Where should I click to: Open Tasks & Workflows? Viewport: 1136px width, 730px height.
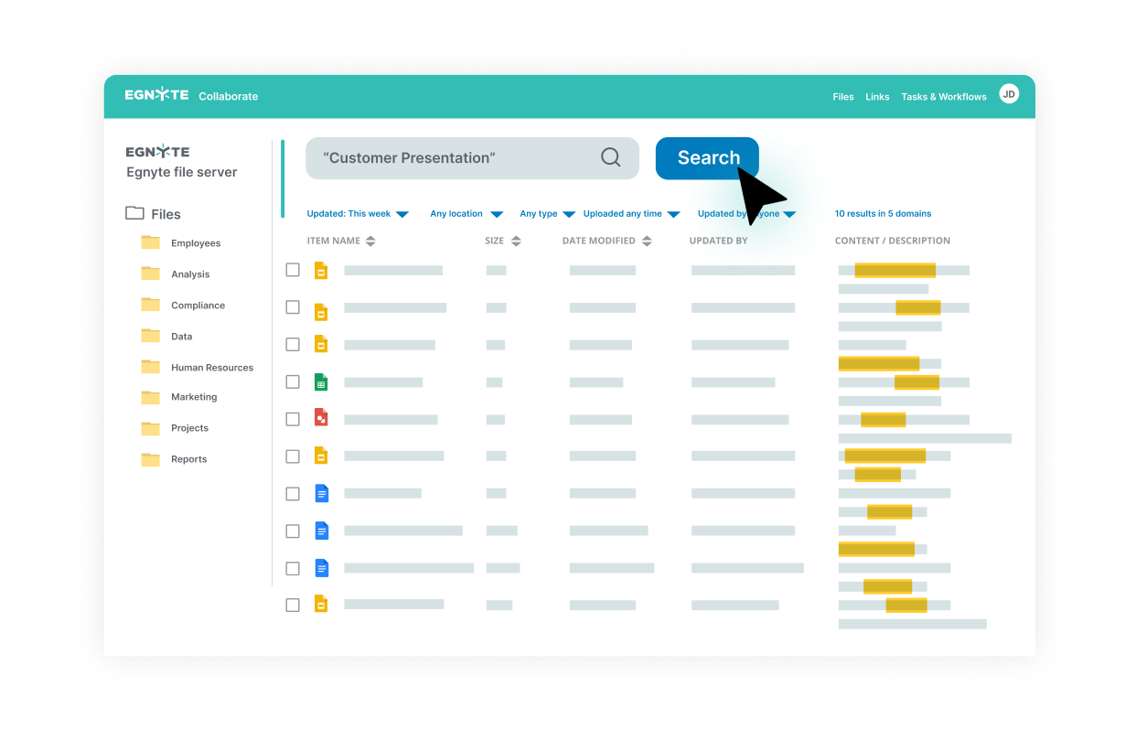pos(944,96)
